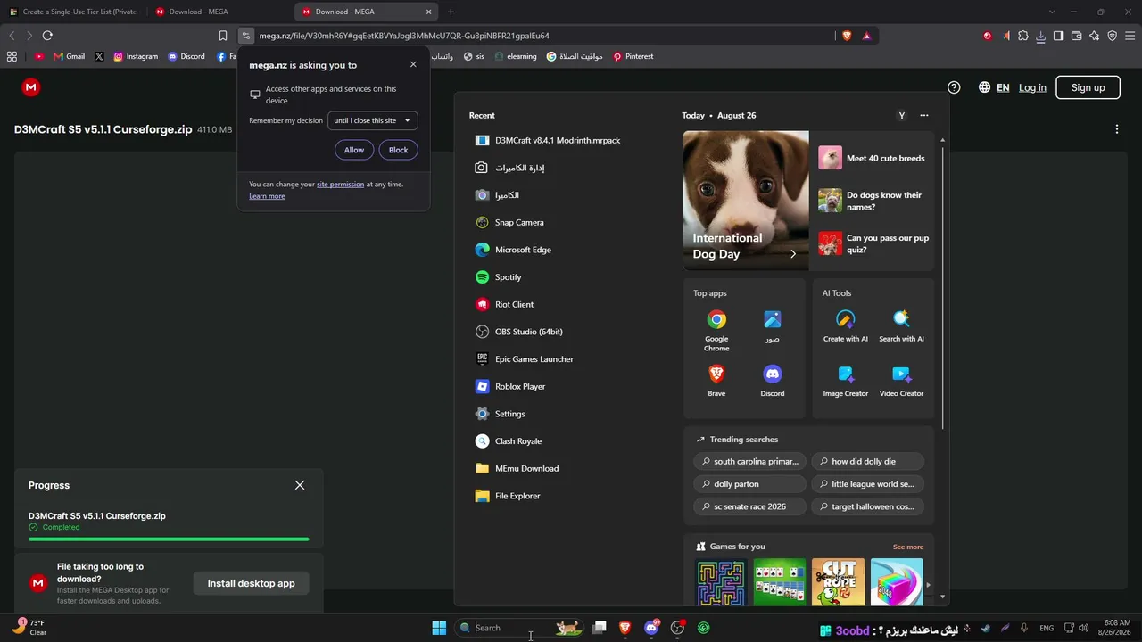The image size is (1142, 642).
Task: Click See more in Games for you
Action: tap(908, 547)
